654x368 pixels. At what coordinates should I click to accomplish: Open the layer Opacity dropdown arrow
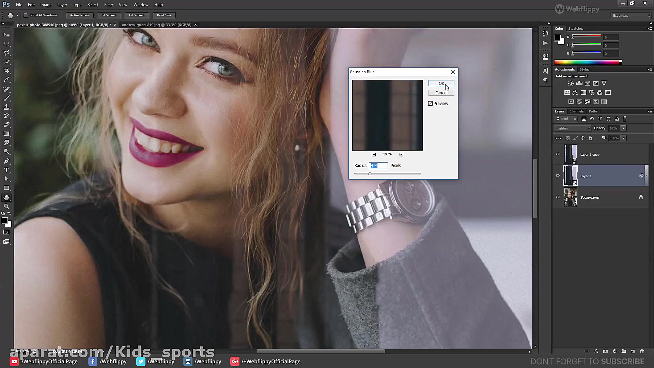[623, 128]
